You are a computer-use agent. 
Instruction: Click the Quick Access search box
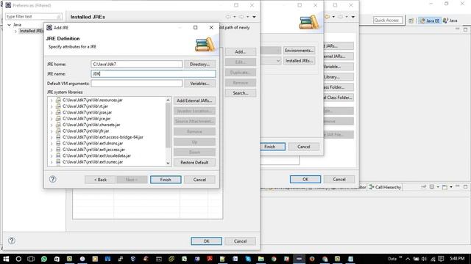pyautogui.click(x=388, y=21)
